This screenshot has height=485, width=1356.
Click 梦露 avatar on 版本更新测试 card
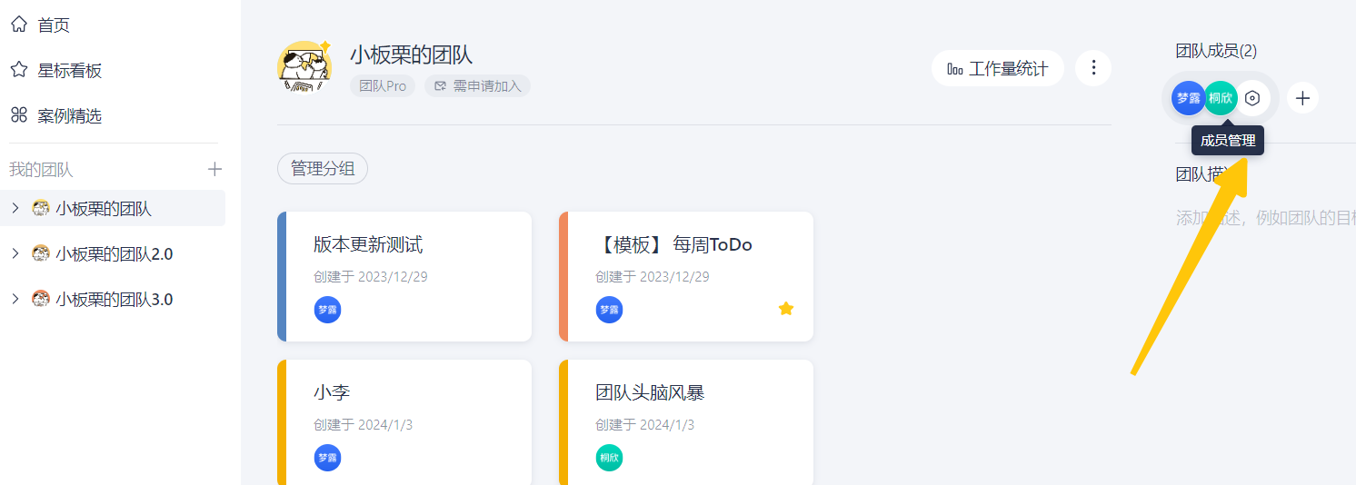327,310
